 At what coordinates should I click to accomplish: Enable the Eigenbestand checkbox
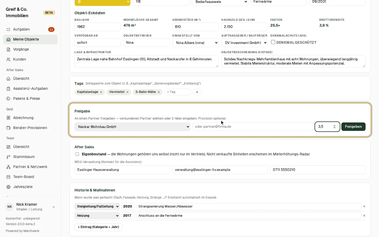coord(77,154)
